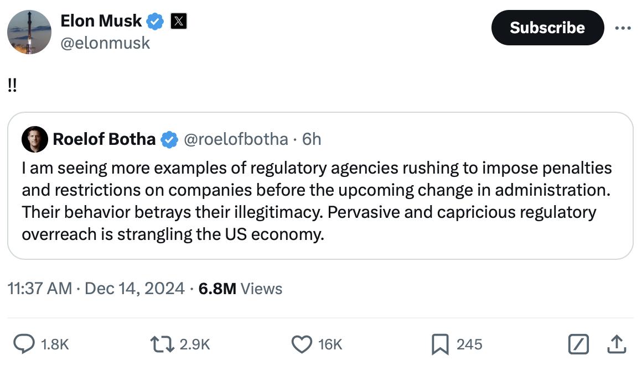Click the Grok slash-square icon
This screenshot has height=366, width=642.
[x=578, y=344]
